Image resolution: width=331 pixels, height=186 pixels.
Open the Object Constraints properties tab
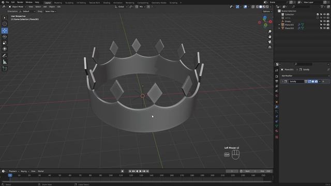click(277, 121)
